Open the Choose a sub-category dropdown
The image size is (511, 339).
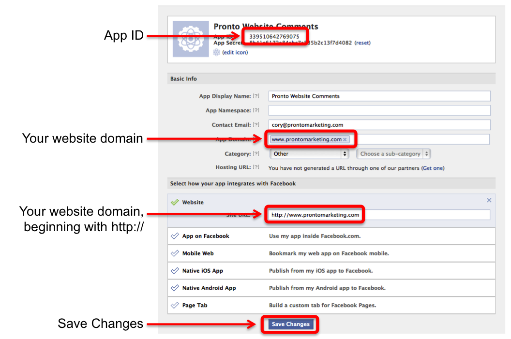394,154
